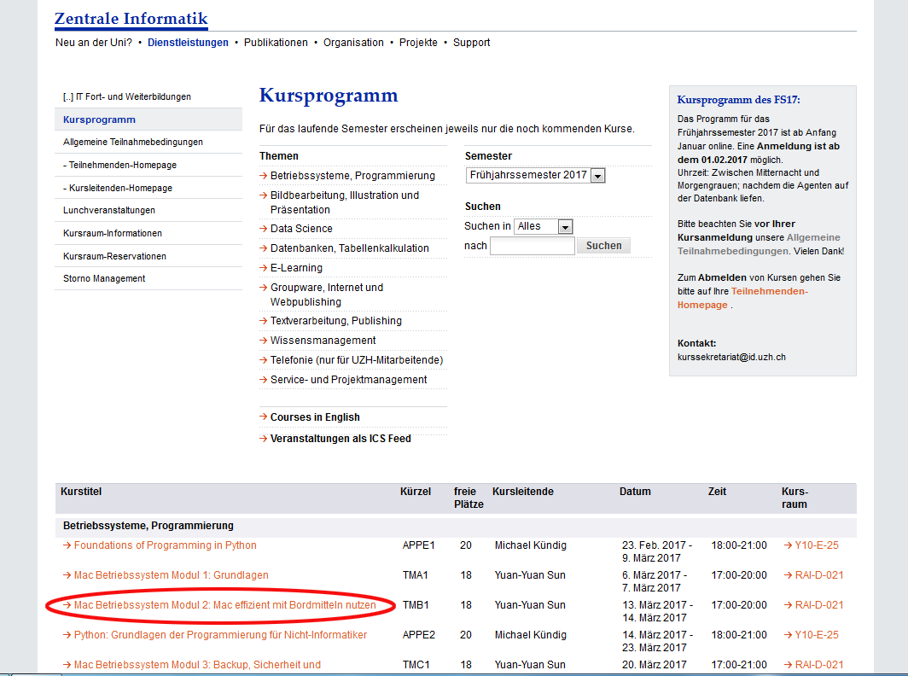
Task: Go to Publikationen in the top menu
Action: pos(276,43)
